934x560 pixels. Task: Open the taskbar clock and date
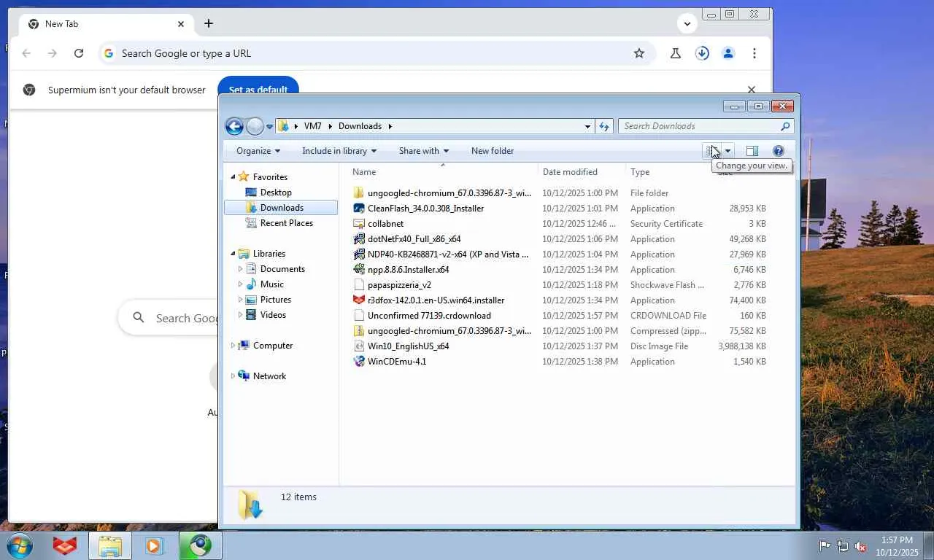[x=897, y=546]
